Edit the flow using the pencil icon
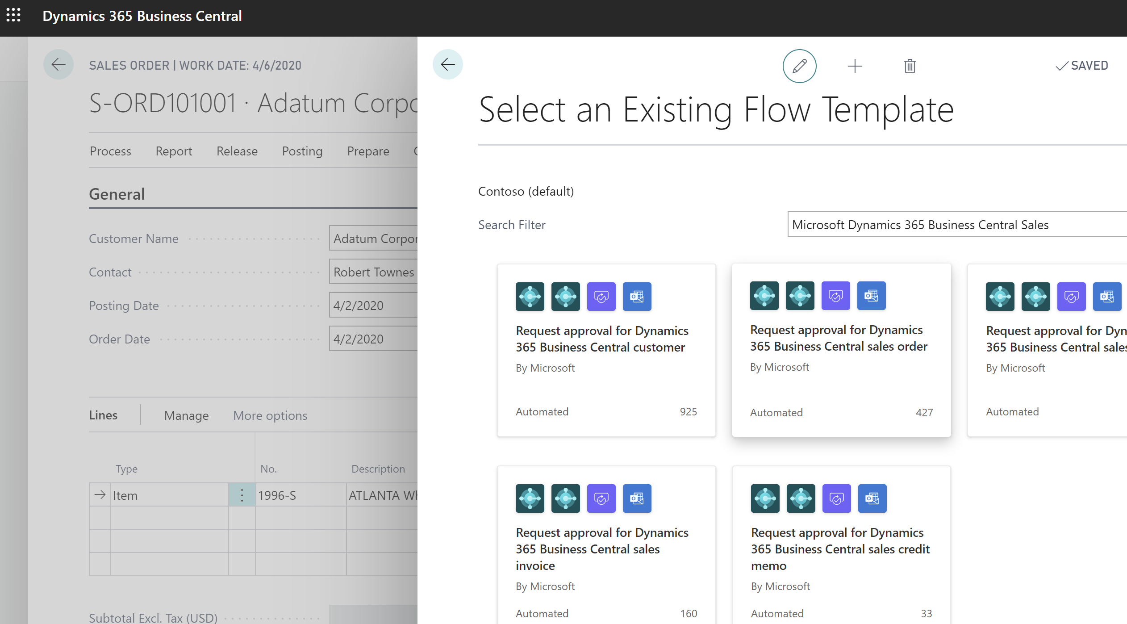This screenshot has width=1127, height=624. (799, 66)
